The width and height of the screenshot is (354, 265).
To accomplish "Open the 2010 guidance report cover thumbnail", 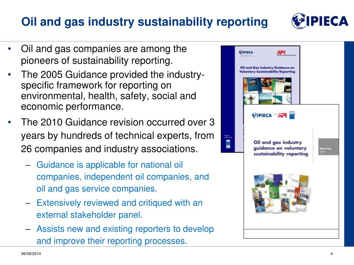I will coord(291,171).
